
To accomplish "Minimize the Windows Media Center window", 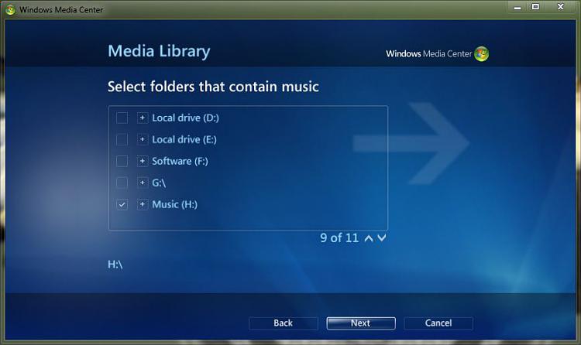I will coord(517,7).
